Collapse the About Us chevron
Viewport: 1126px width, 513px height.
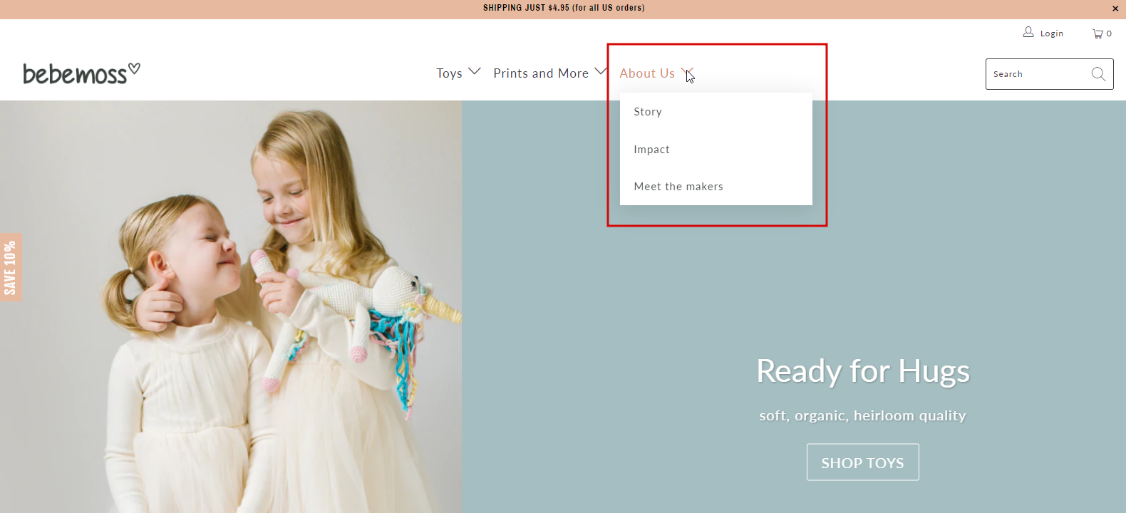[687, 72]
